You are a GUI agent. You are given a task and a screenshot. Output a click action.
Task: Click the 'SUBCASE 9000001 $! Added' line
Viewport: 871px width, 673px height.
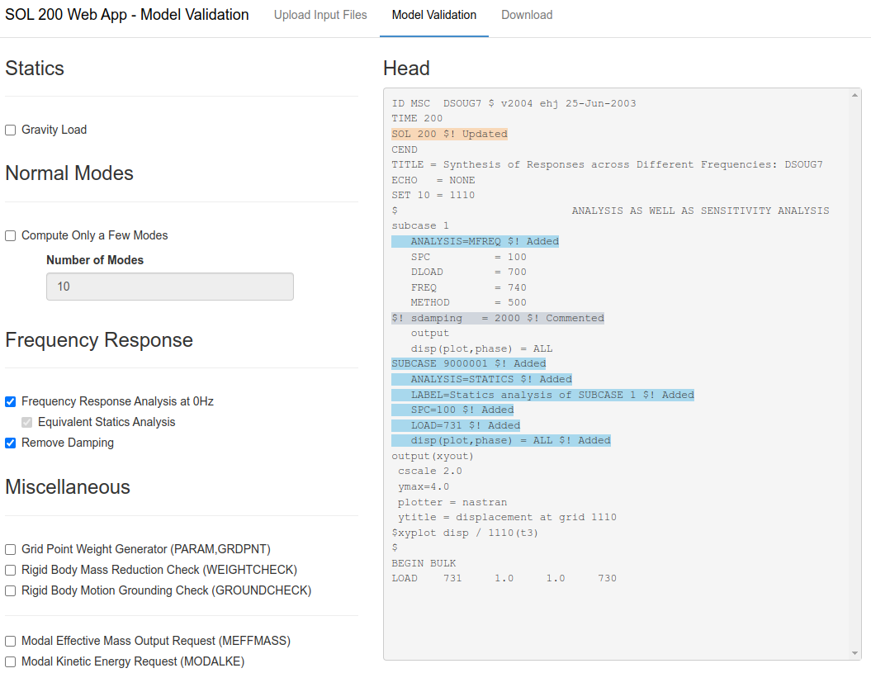coord(469,363)
